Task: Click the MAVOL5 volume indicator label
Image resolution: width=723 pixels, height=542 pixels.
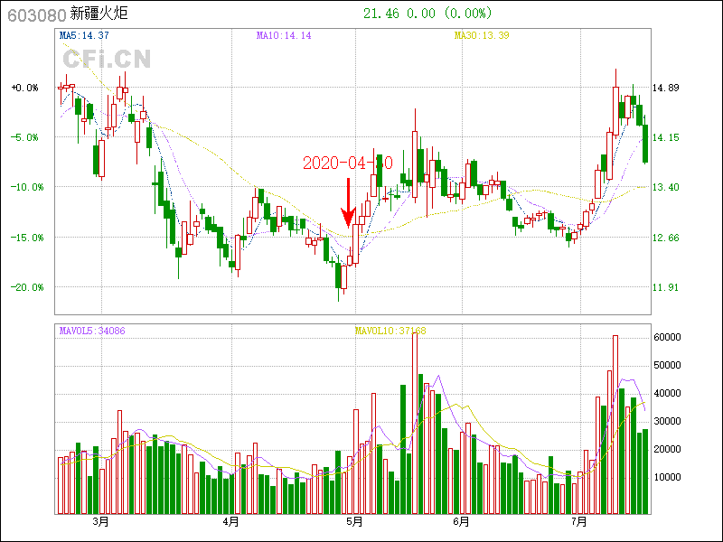Action: [92, 332]
